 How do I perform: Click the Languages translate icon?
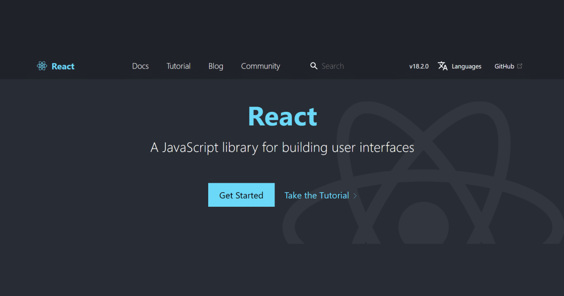[442, 66]
